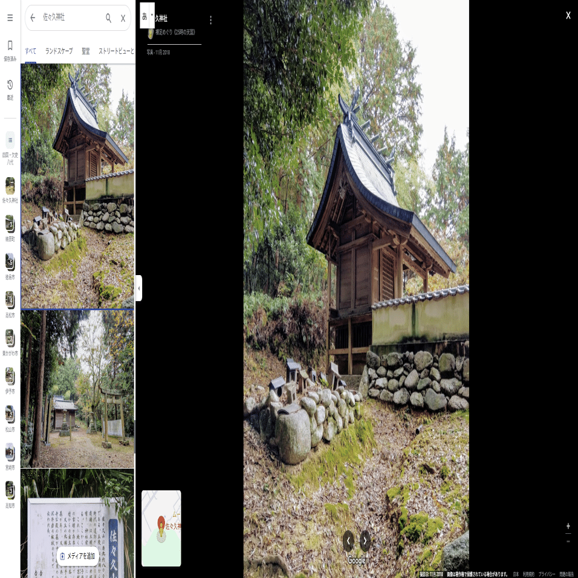This screenshot has height=578, width=578.
Task: Open the 保存済み saved places
Action: pos(10,51)
